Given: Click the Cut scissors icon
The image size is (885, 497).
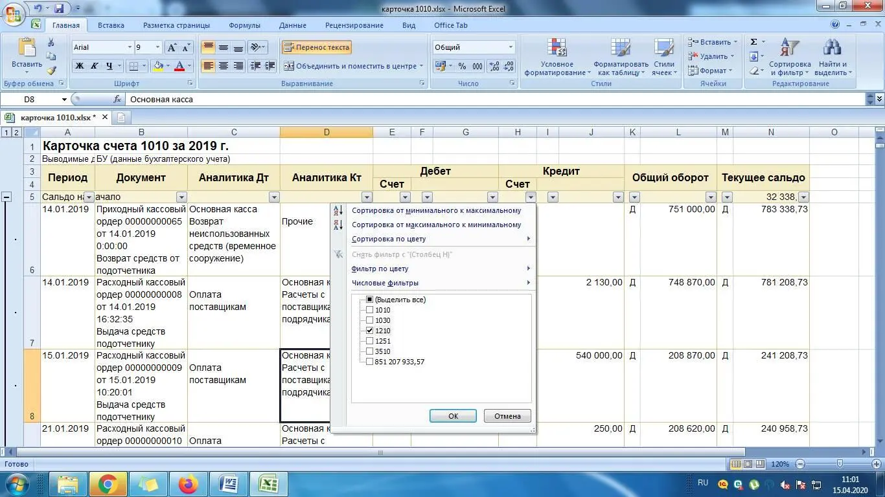Looking at the screenshot, I should [51, 43].
